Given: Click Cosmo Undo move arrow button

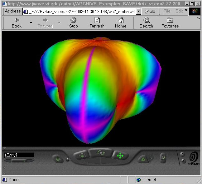Looking at the screenshot, I should [151, 159].
